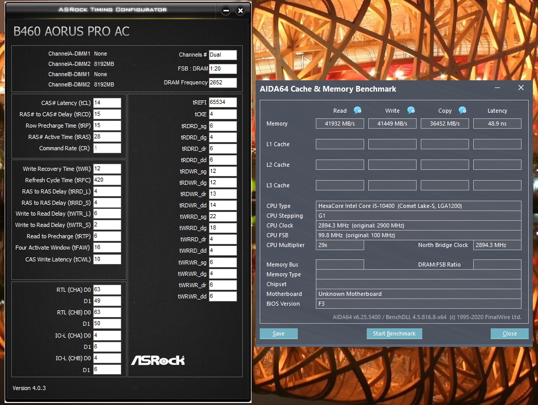538x405 pixels.
Task: Click the ASRock logo
Action: click(x=158, y=360)
